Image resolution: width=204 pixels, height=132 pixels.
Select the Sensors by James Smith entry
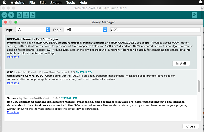tap(101, 108)
